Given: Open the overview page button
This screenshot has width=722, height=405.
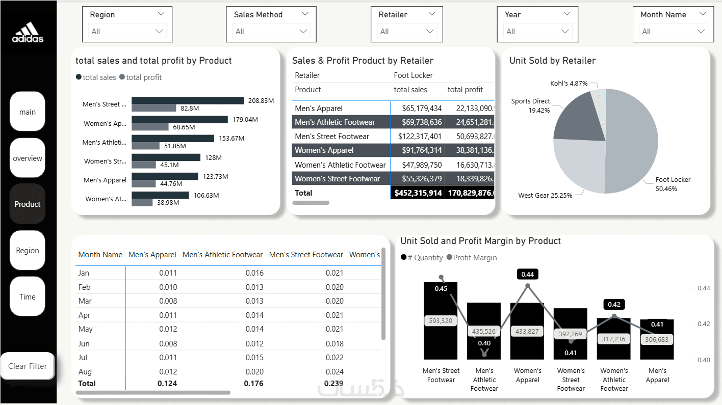Looking at the screenshot, I should tap(28, 158).
